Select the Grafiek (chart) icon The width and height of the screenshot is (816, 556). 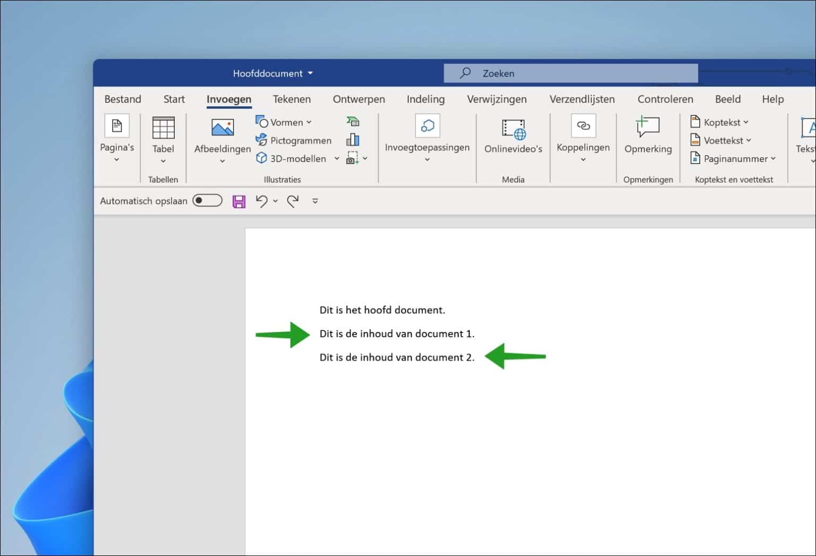(352, 139)
